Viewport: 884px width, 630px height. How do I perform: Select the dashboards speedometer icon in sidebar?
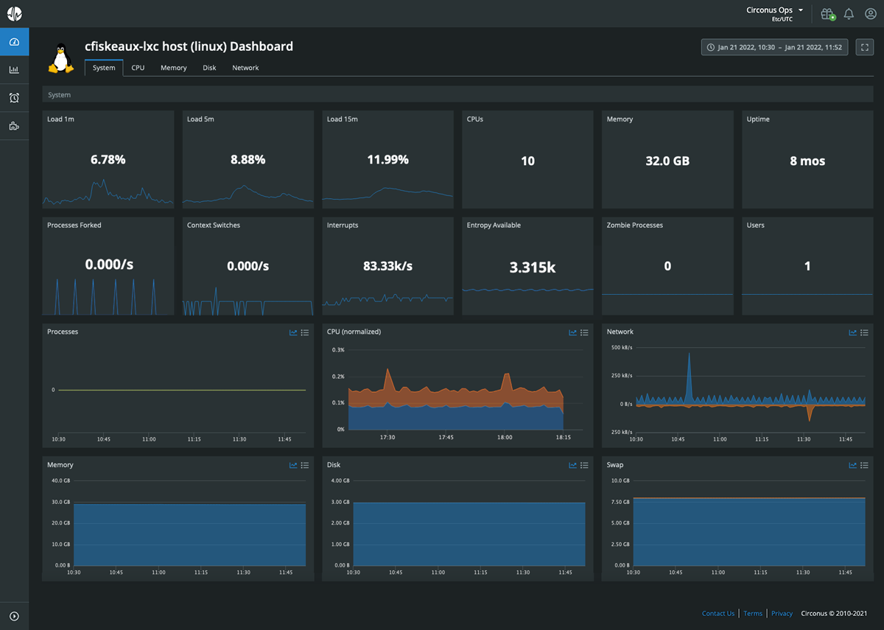coord(14,41)
